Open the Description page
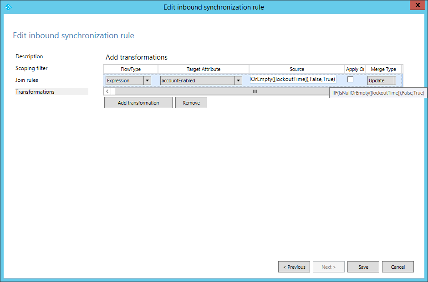428x282 pixels. [29, 56]
